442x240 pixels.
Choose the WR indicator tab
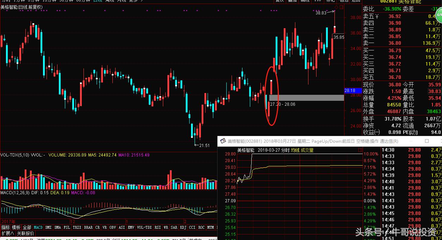pos(166,227)
